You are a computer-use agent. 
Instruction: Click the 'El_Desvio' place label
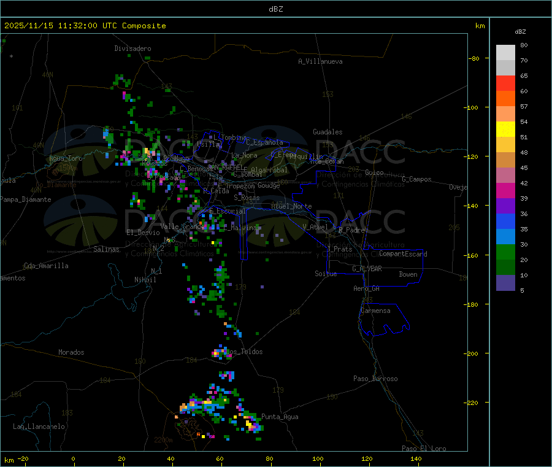coord(144,233)
